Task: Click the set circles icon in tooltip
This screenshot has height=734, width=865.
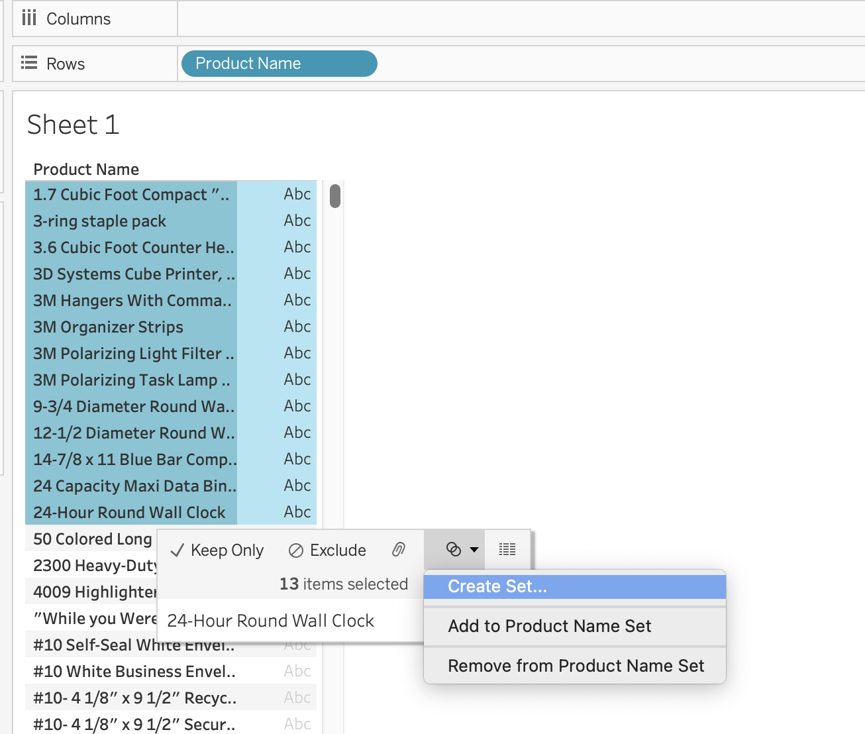Action: [454, 549]
